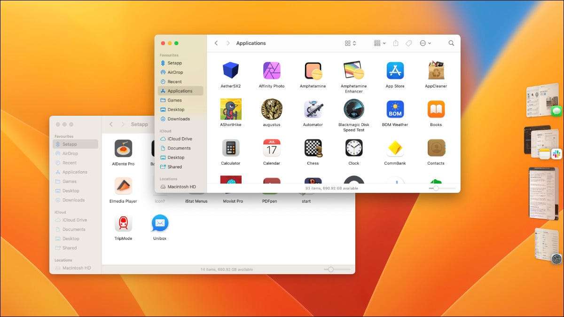Select Macintosh HD in front window sidebar
Image resolution: width=564 pixels, height=317 pixels.
coord(181,187)
